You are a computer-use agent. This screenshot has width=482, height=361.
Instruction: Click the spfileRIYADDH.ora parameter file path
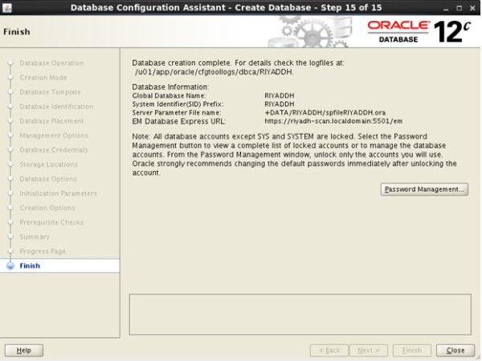coord(325,112)
